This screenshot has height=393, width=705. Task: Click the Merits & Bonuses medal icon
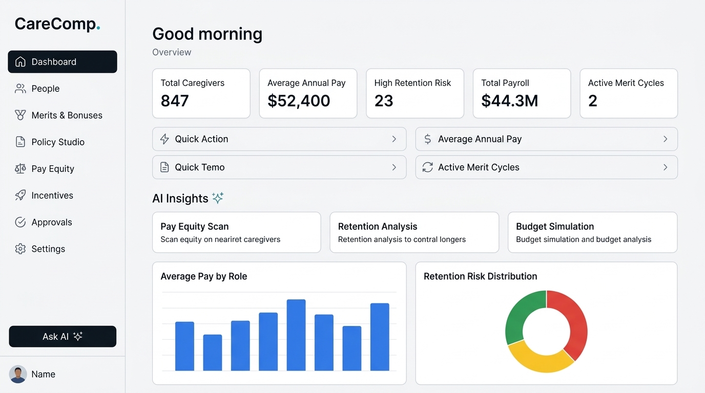(x=20, y=115)
